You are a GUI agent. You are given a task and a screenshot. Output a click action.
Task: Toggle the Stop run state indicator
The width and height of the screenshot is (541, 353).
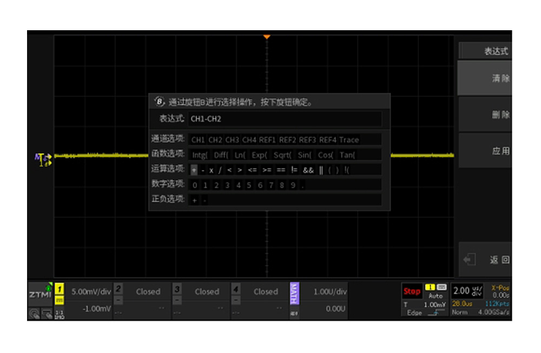point(411,291)
